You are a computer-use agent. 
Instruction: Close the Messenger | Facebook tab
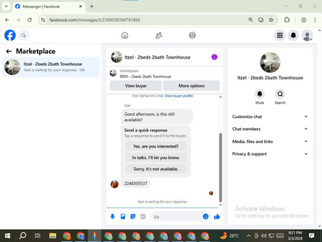(80, 6)
